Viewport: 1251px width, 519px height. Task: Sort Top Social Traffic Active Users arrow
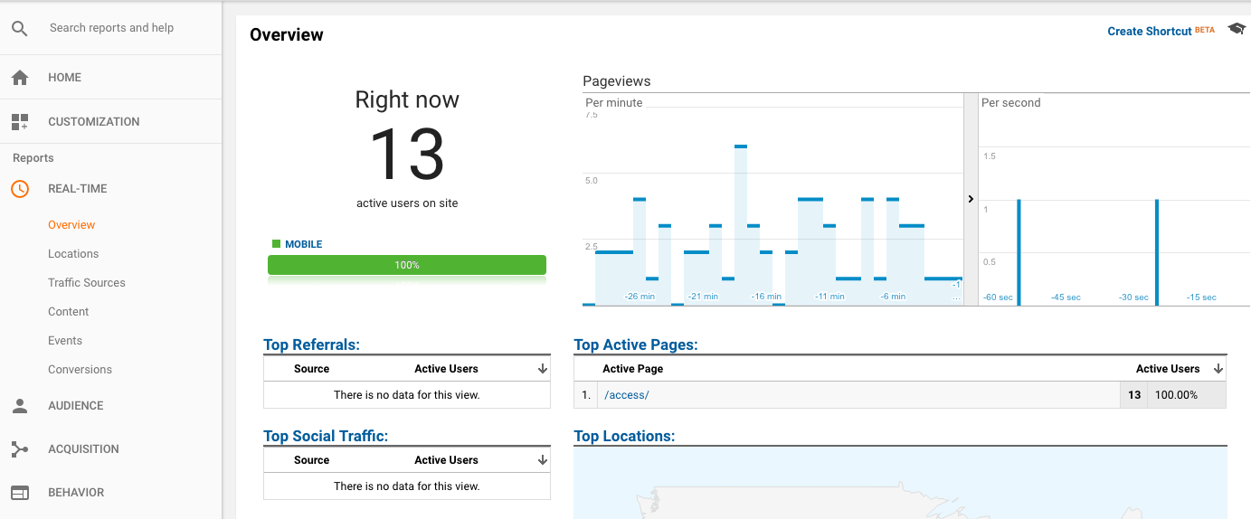coord(542,460)
